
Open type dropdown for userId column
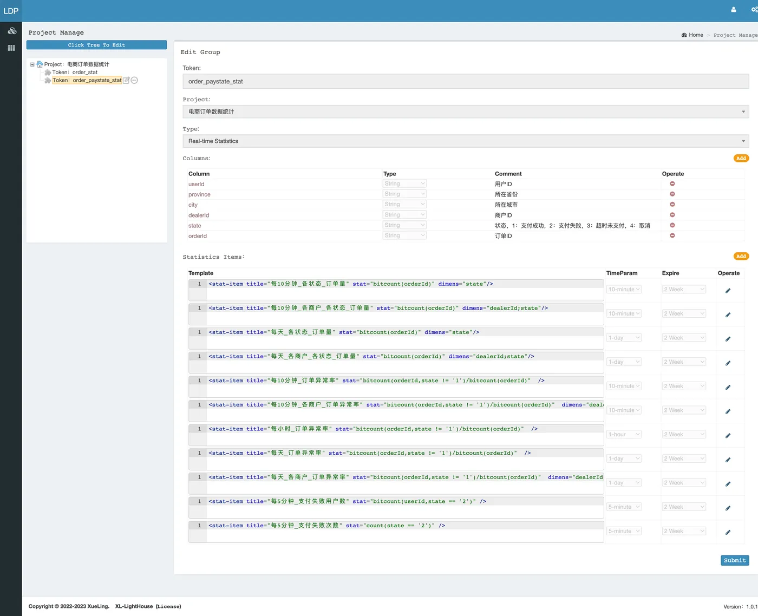click(x=404, y=184)
